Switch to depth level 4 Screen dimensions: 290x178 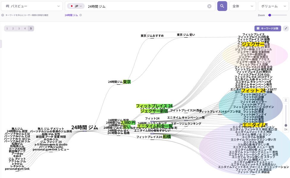point(25,28)
